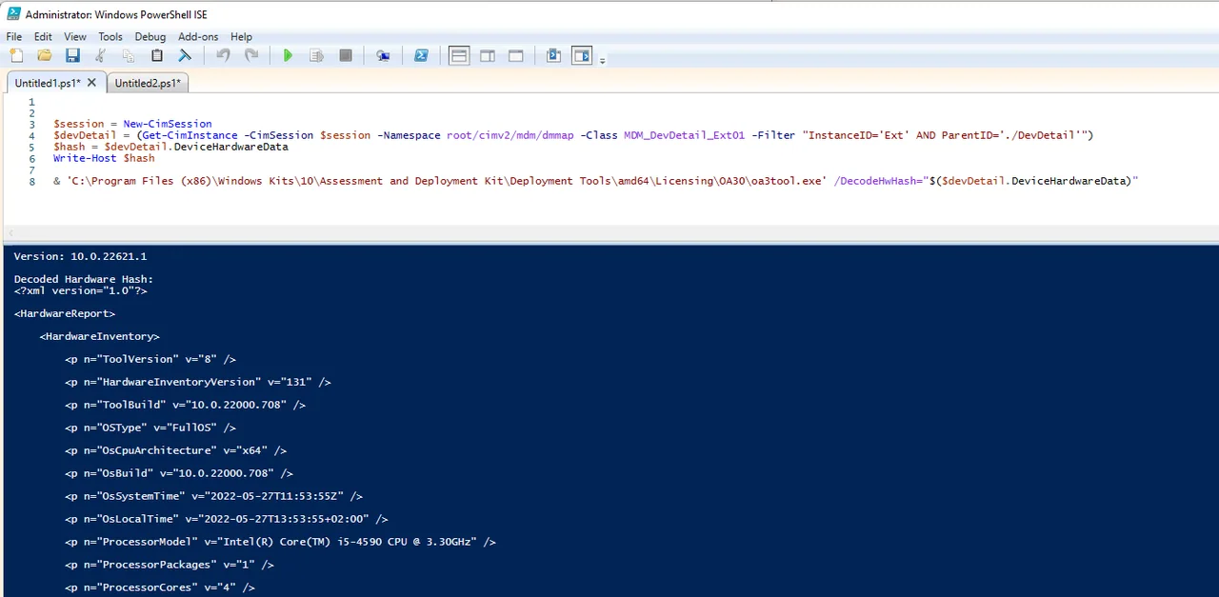
Task: Click the Undo arrow icon
Action: (223, 56)
